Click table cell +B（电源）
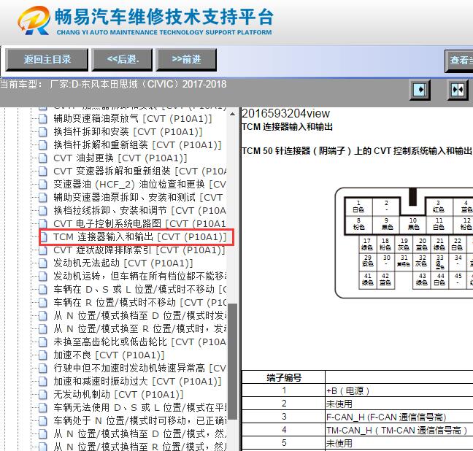473x451 pixels. 347,391
